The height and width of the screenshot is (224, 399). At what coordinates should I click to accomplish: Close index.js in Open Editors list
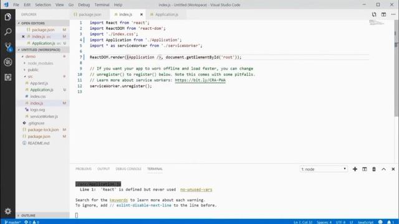(23, 37)
